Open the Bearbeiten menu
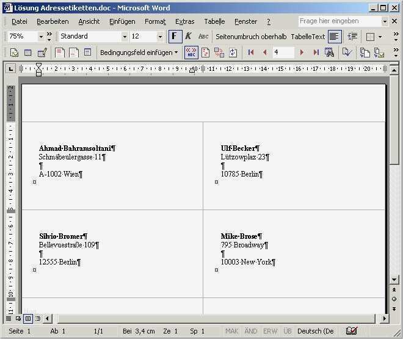Image resolution: width=403 pixels, height=339 pixels. click(x=53, y=21)
